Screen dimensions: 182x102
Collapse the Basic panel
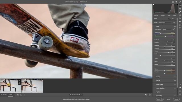[155, 26]
